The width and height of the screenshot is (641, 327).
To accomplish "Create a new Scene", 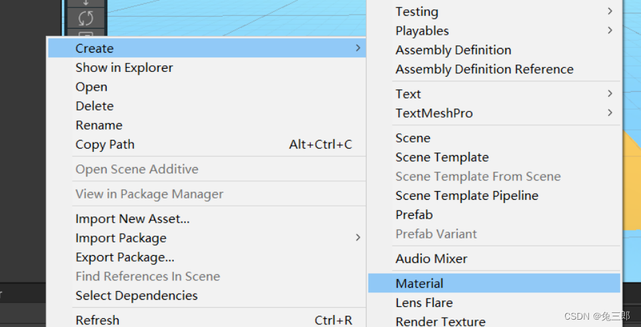I will (412, 138).
